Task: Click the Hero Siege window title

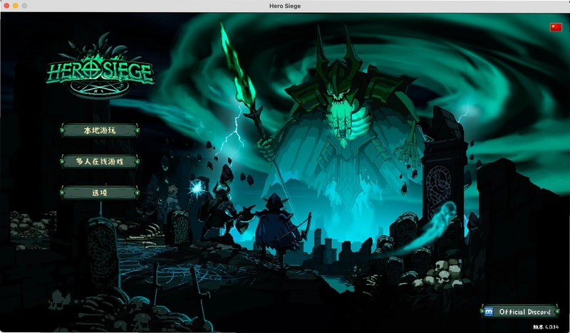Action: (x=285, y=6)
